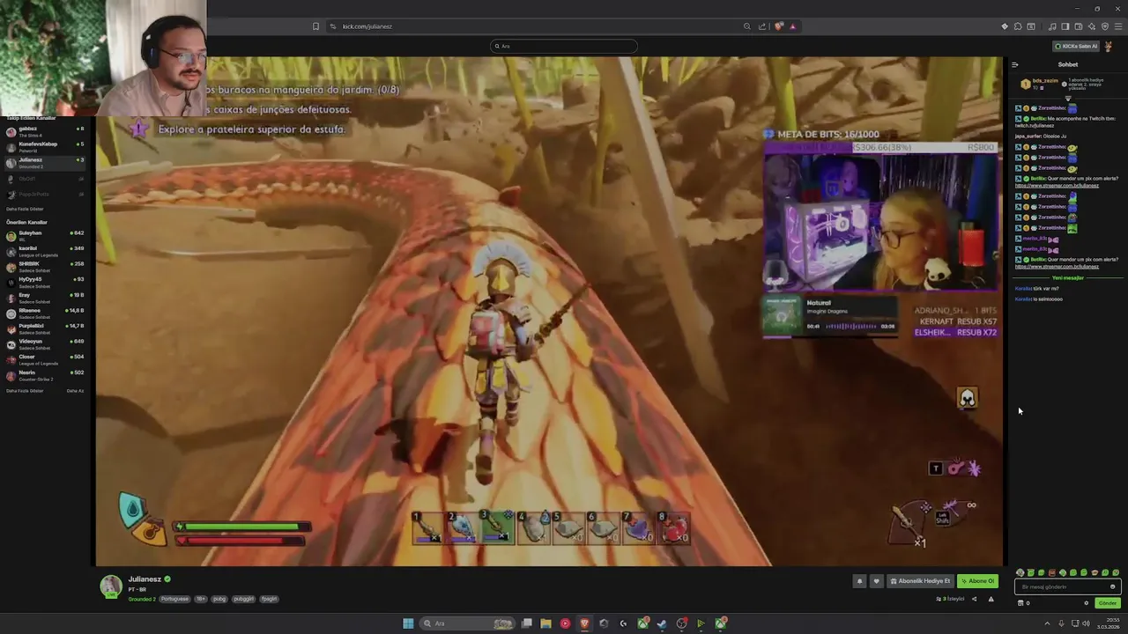Click the pubg stream tag
Image resolution: width=1128 pixels, height=634 pixels.
pyautogui.click(x=219, y=599)
